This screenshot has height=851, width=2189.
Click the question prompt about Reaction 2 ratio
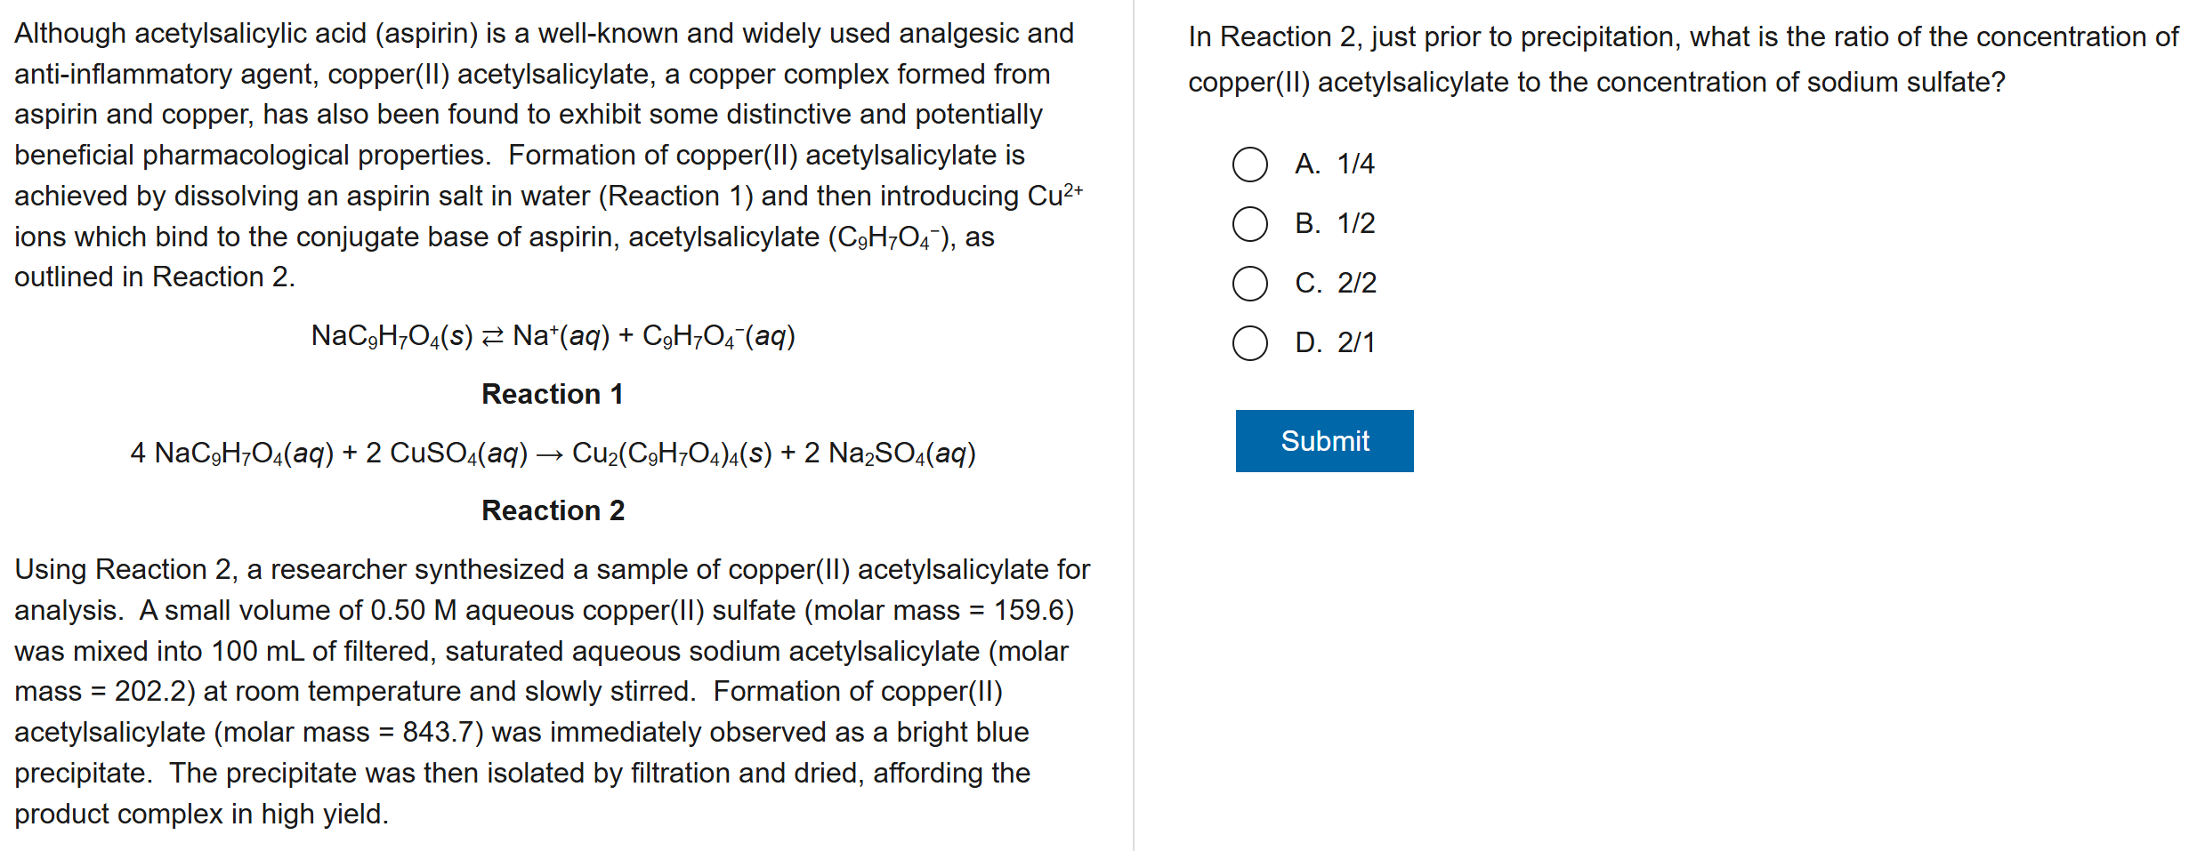pos(1682,59)
